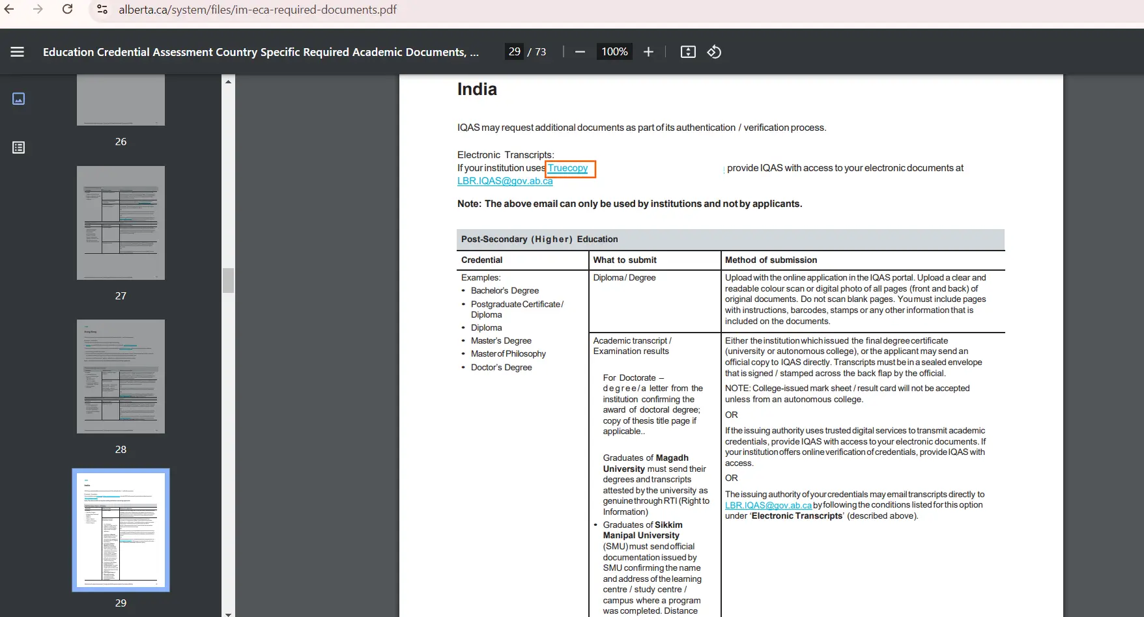The width and height of the screenshot is (1144, 617).
Task: Click the thumbnail sidebar scrollbar handle
Action: [x=228, y=281]
